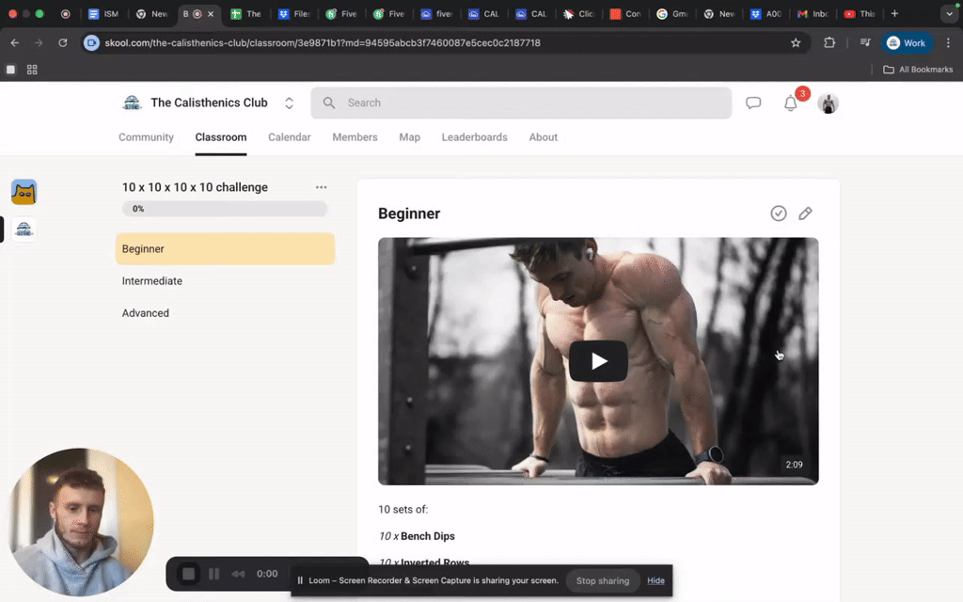Restart the Loom recording with rewind icon
Image resolution: width=963 pixels, height=602 pixels.
pos(238,574)
